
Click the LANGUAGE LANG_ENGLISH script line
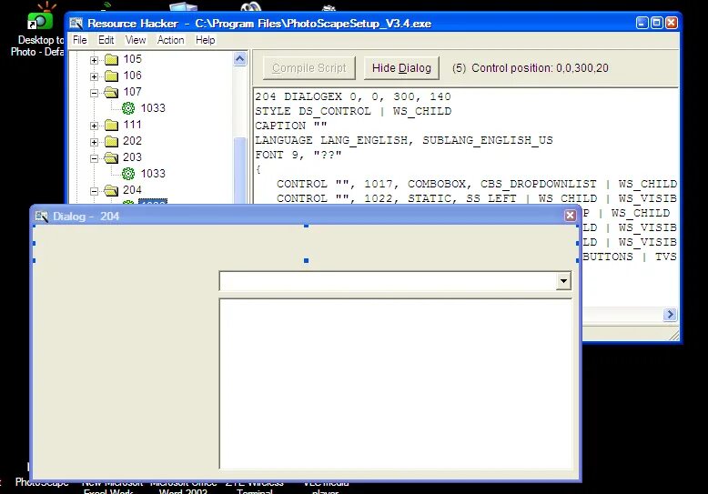(404, 140)
